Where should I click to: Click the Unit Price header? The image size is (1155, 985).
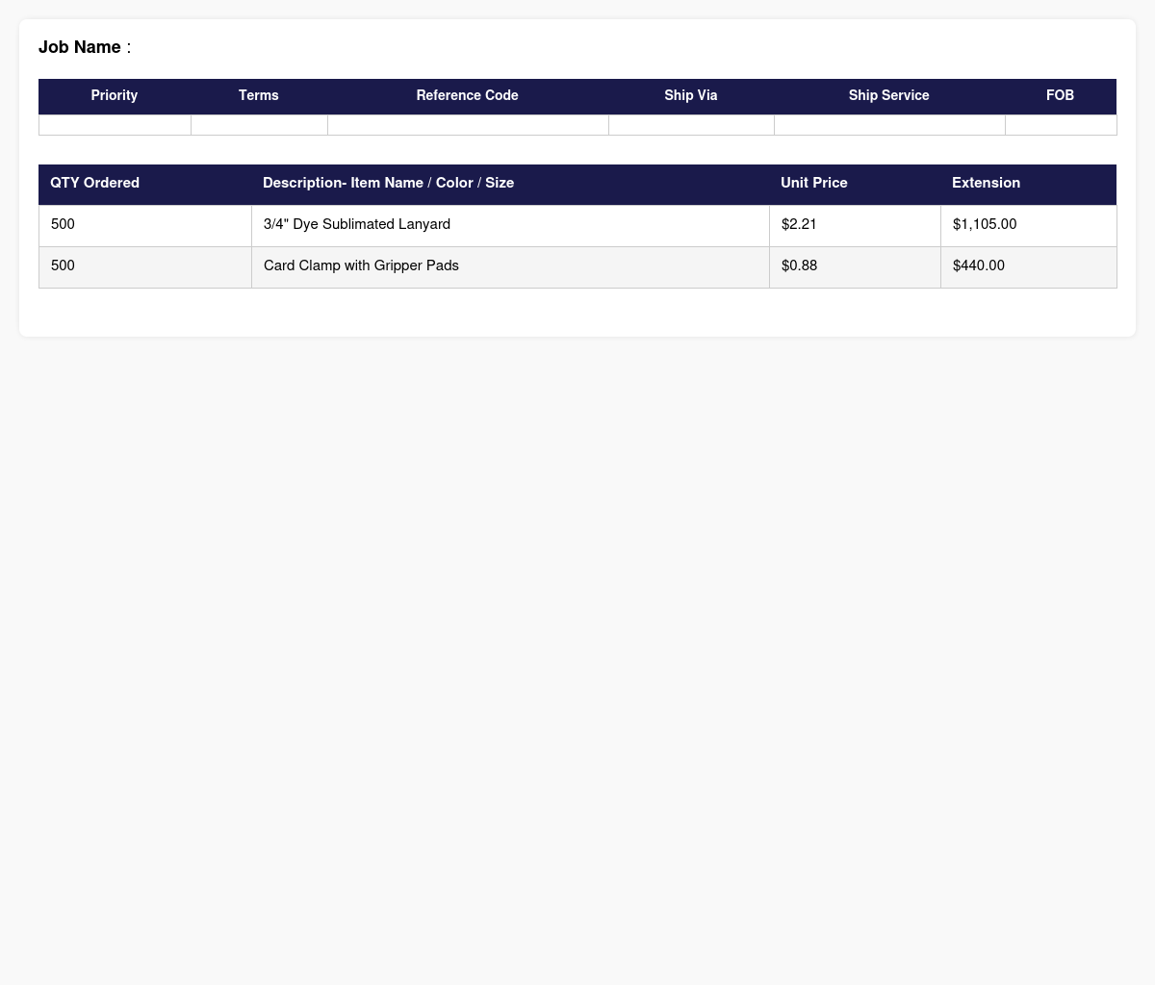(x=855, y=184)
